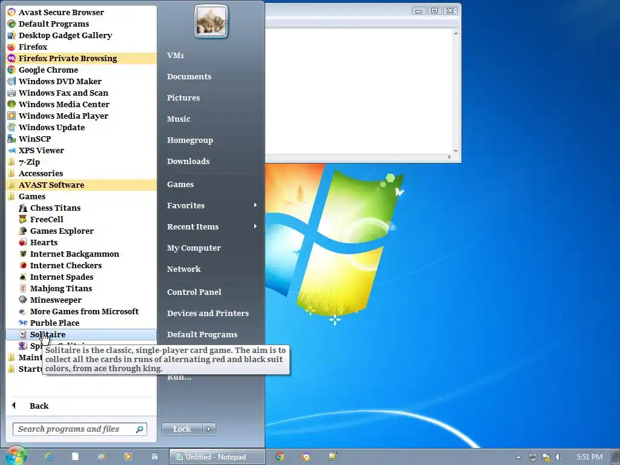This screenshot has height=465, width=620.
Task: Start FreeCell
Action: point(81,219)
